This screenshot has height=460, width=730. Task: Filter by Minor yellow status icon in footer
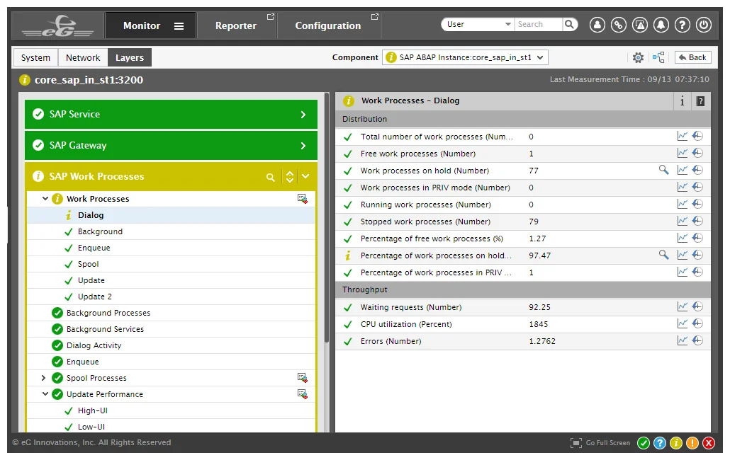(x=676, y=443)
